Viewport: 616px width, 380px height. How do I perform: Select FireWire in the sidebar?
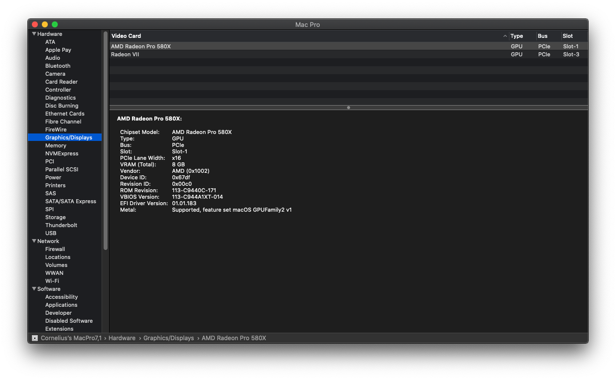click(56, 129)
